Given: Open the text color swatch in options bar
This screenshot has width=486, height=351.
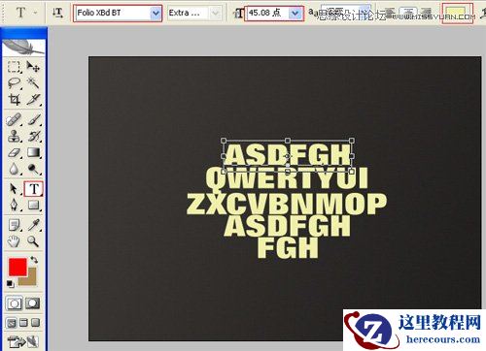Looking at the screenshot, I should point(457,13).
